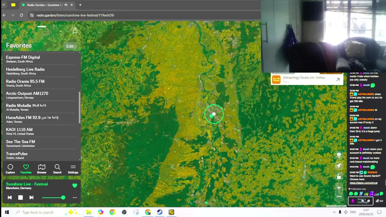Open the player more options menu
The image size is (386, 217).
75,197
